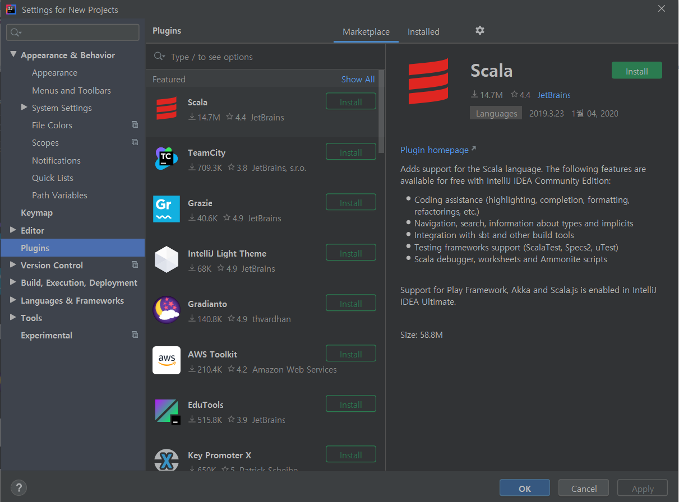Select Appearance in settings tree
The height and width of the screenshot is (502, 679).
(54, 73)
